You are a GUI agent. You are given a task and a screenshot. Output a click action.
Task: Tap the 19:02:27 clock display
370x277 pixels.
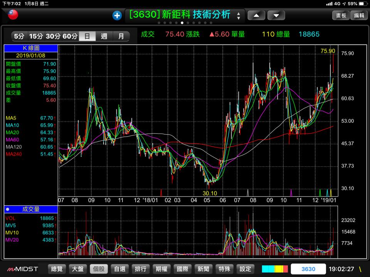pos(341,269)
